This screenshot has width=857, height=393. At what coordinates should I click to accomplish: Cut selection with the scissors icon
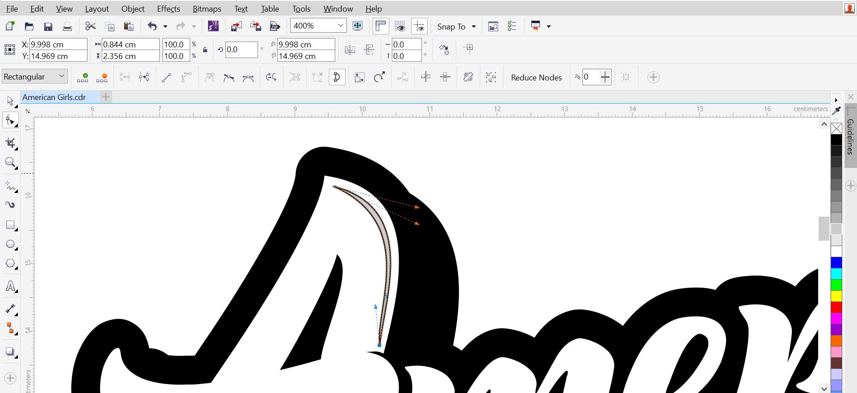pos(91,26)
